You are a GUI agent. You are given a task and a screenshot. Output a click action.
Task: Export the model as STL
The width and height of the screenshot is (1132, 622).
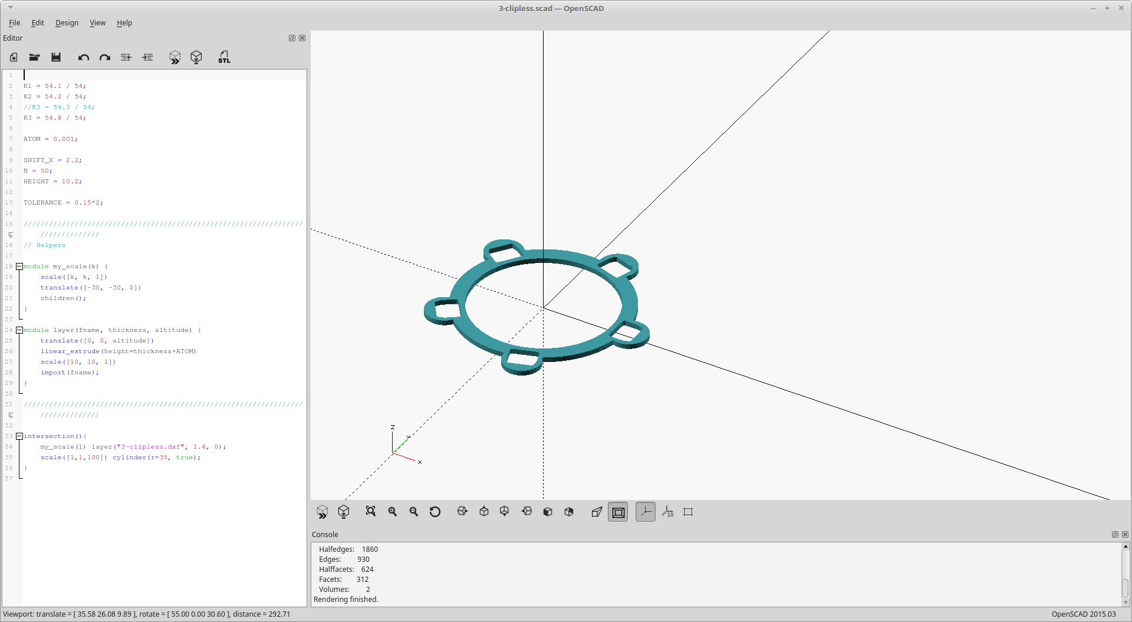coord(224,57)
